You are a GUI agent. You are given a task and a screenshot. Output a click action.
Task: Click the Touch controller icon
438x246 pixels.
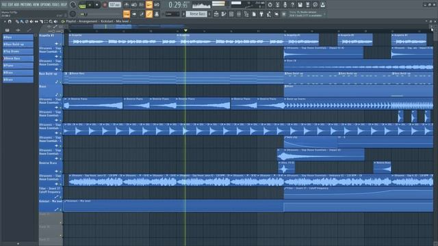point(276,14)
